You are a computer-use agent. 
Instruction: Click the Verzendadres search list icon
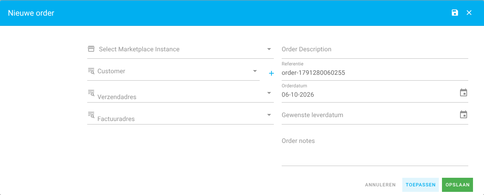pos(91,93)
